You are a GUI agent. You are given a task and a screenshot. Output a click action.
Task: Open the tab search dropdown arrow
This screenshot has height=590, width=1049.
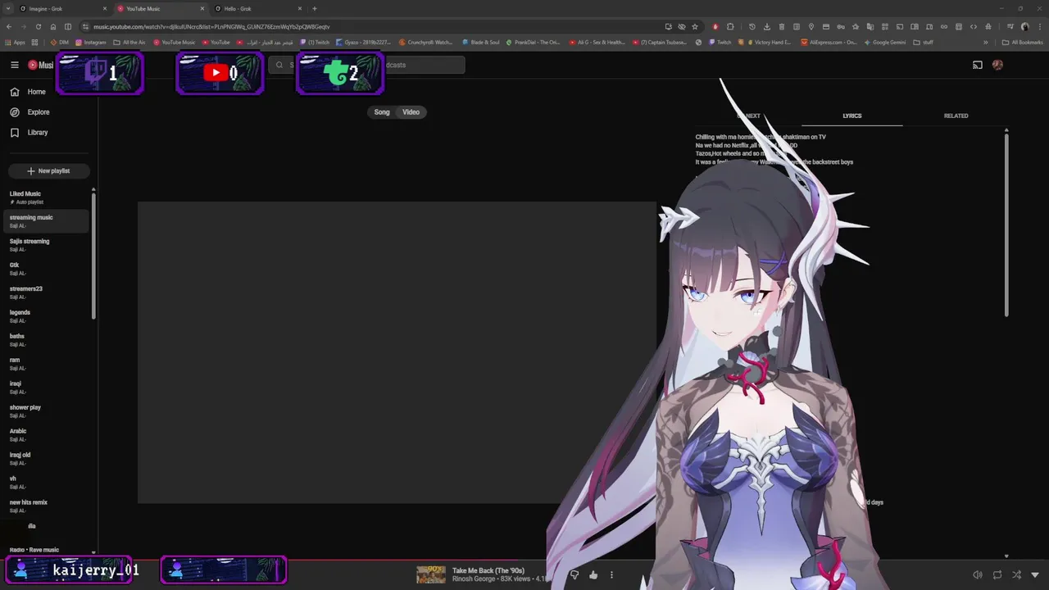[x=7, y=8]
